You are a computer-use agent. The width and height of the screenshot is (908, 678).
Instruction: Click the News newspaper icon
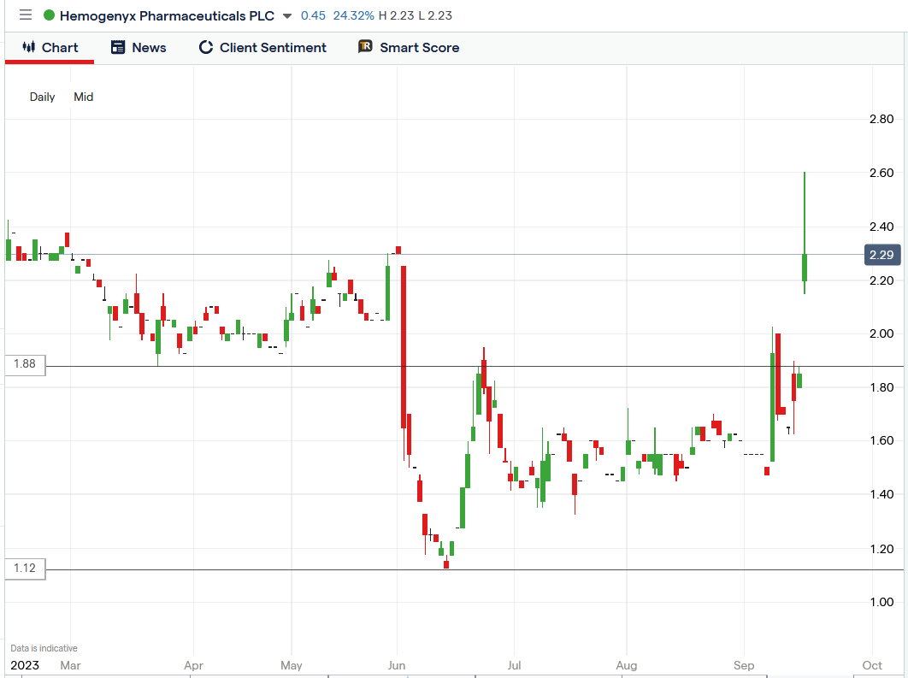pos(118,48)
